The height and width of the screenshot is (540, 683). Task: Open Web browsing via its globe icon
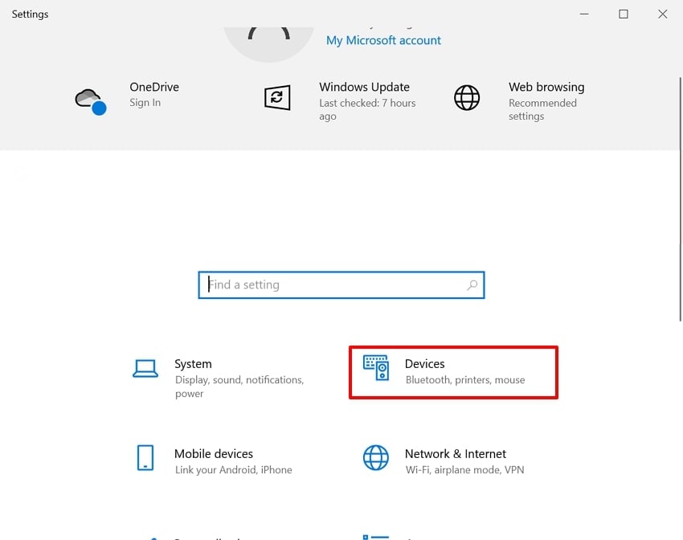tap(468, 98)
